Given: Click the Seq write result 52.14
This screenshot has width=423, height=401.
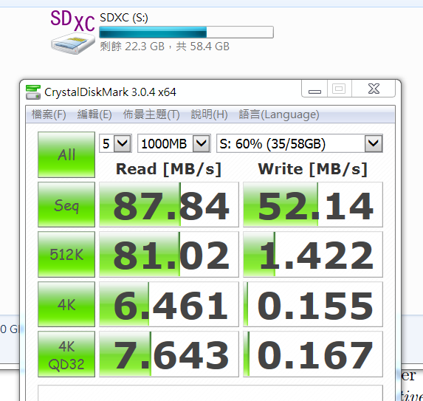Looking at the screenshot, I should (313, 205).
